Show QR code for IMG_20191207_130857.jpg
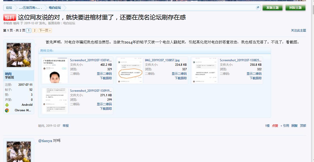The width and height of the screenshot is (314, 162). (x=179, y=74)
